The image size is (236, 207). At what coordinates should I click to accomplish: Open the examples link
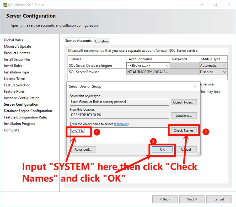[x=121, y=124]
